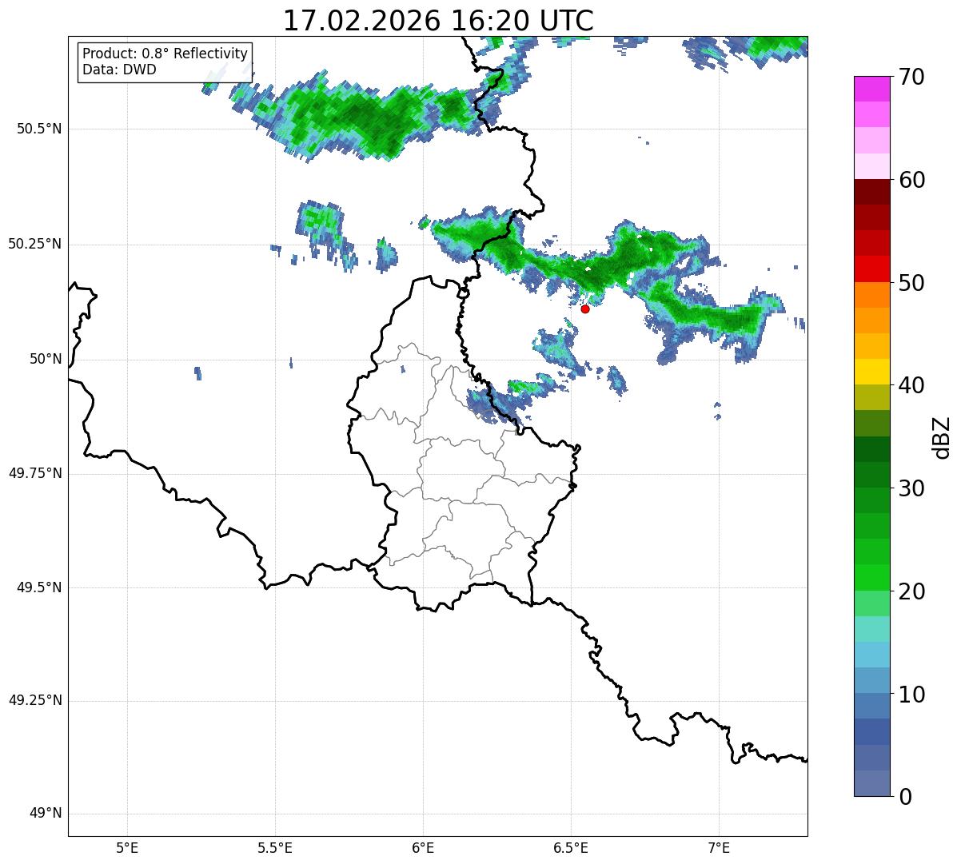Click the bright red colorbar swatch at 50 dBZ
The width and height of the screenshot is (961, 864).
(x=871, y=269)
